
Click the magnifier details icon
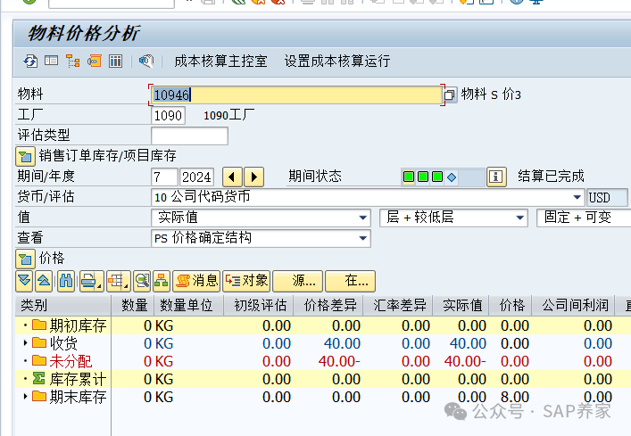pyautogui.click(x=142, y=281)
